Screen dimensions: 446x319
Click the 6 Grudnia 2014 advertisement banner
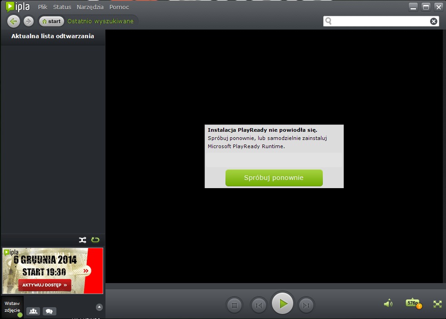click(x=53, y=271)
